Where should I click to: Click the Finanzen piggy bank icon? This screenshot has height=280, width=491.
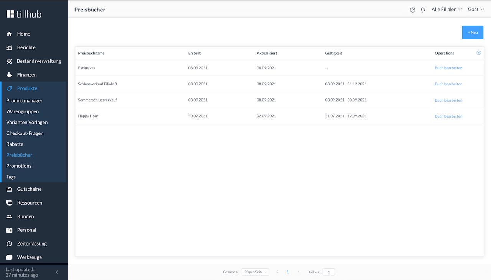click(x=9, y=75)
